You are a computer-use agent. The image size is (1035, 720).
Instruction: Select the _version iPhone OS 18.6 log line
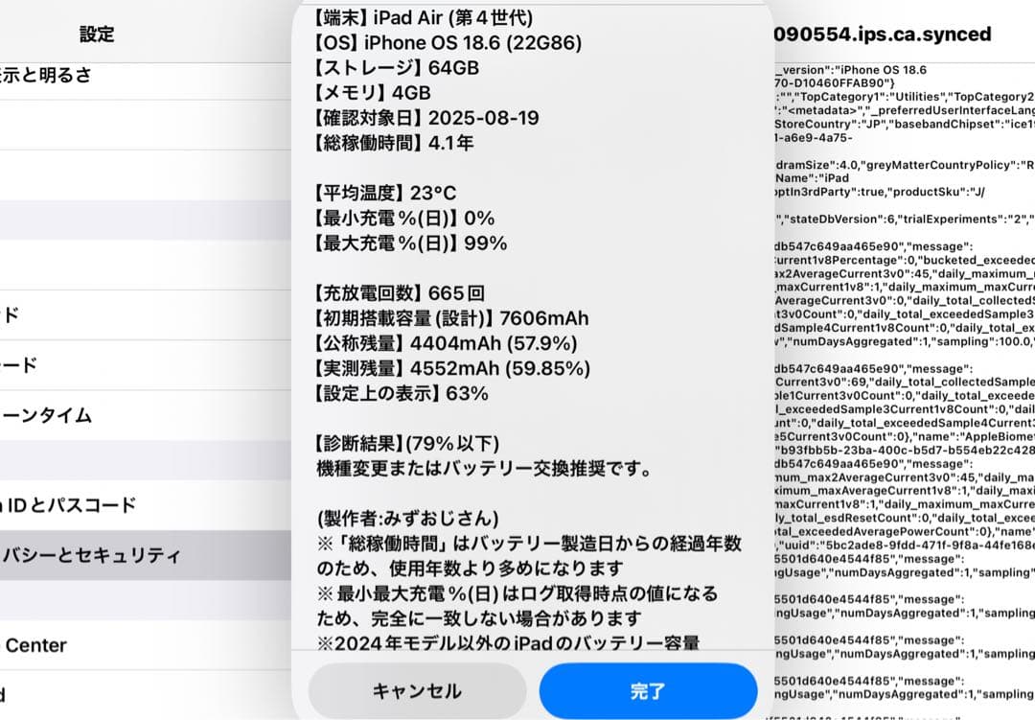pos(851,70)
